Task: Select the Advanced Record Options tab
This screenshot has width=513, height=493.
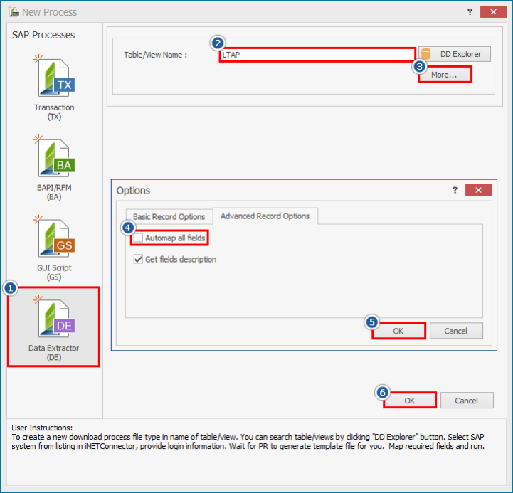Action: click(265, 216)
